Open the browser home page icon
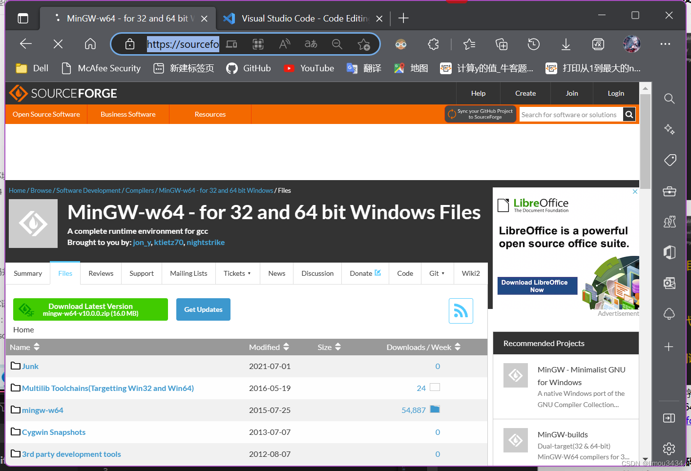The height and width of the screenshot is (471, 691). click(90, 44)
